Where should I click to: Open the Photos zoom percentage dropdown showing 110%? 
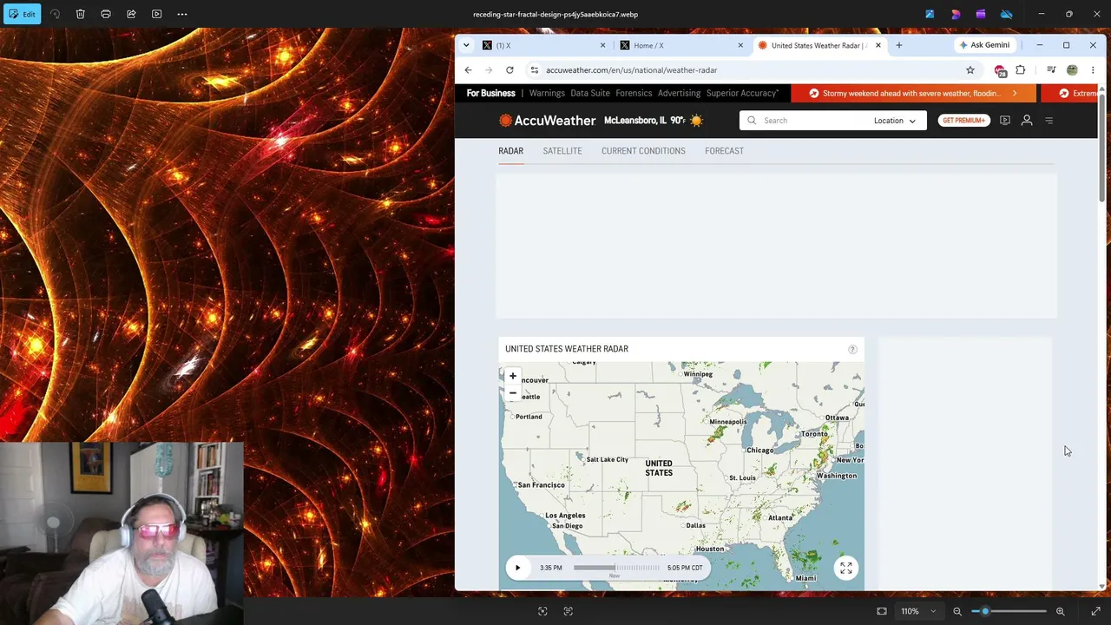(x=917, y=611)
